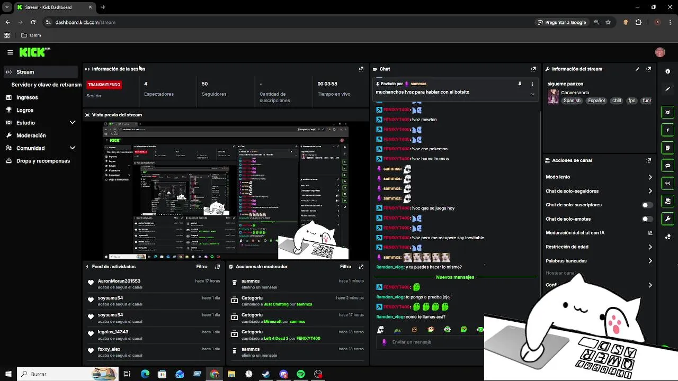Click the Spanish stream tag
The width and height of the screenshot is (678, 381).
[x=572, y=101]
